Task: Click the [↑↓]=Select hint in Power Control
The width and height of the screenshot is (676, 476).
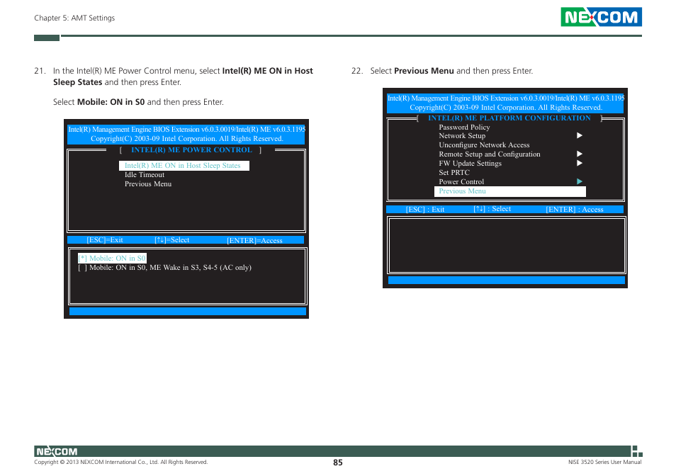Action: pos(172,240)
